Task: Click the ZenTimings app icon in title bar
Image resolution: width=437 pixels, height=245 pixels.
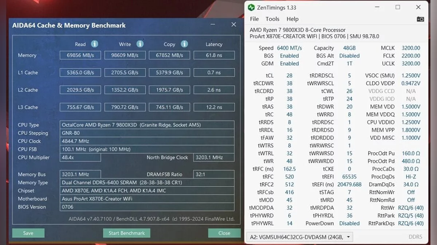Action: [x=251, y=7]
